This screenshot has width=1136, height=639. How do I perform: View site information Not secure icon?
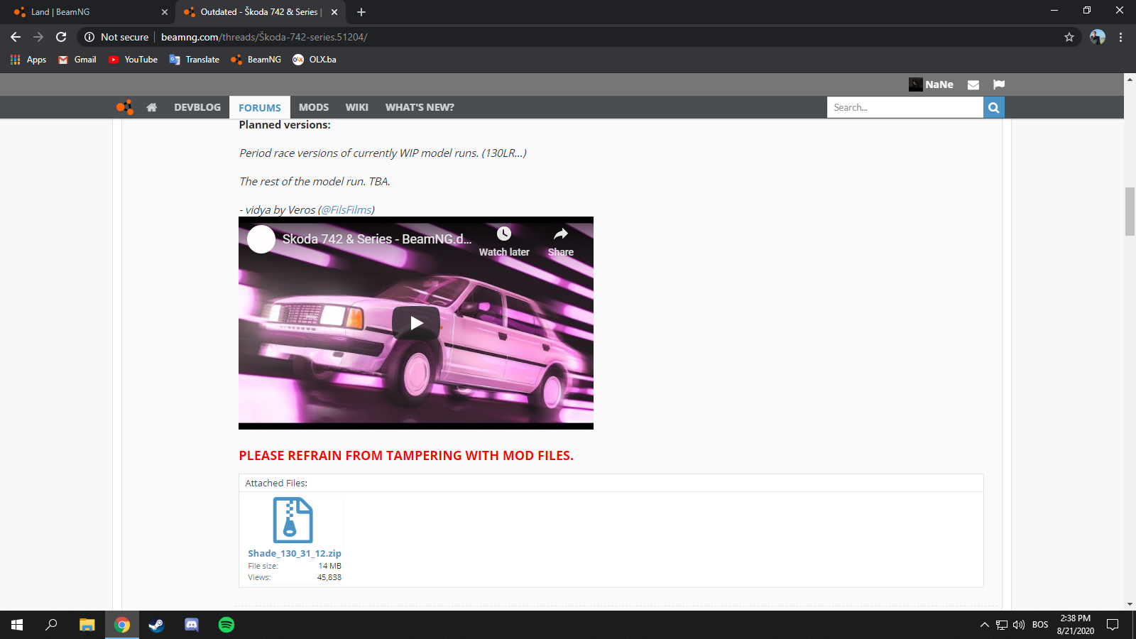click(89, 37)
